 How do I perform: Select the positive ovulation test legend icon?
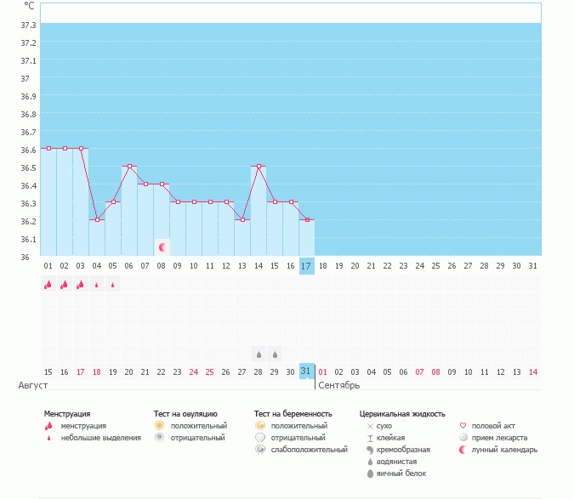(159, 425)
